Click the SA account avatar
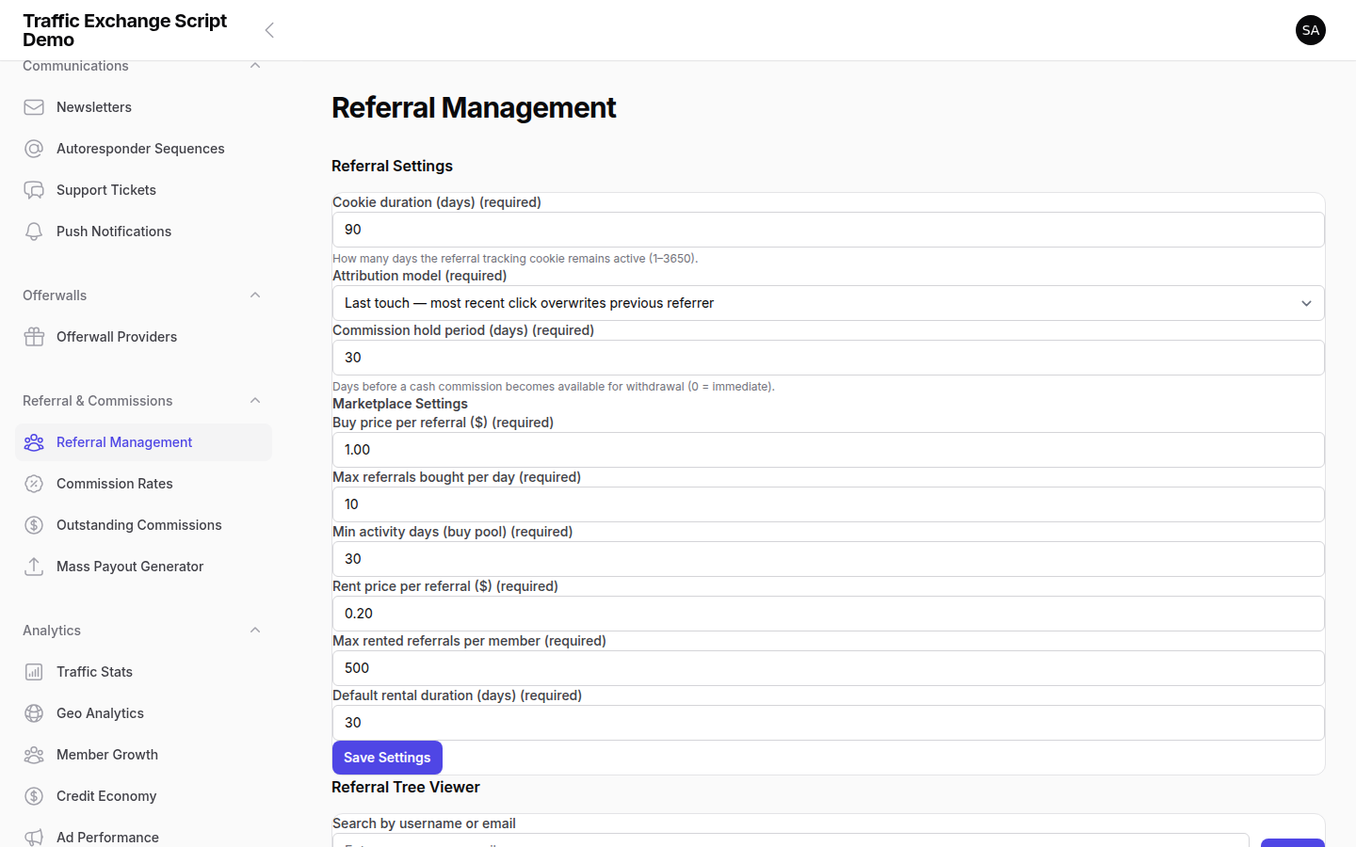1356x847 pixels. (x=1311, y=30)
